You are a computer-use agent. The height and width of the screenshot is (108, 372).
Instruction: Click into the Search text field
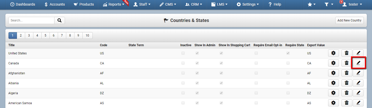click(31, 20)
